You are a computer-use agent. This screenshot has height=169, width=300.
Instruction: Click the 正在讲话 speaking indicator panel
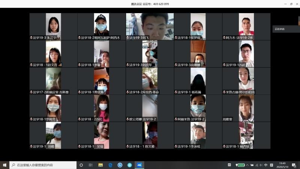coord(286,29)
